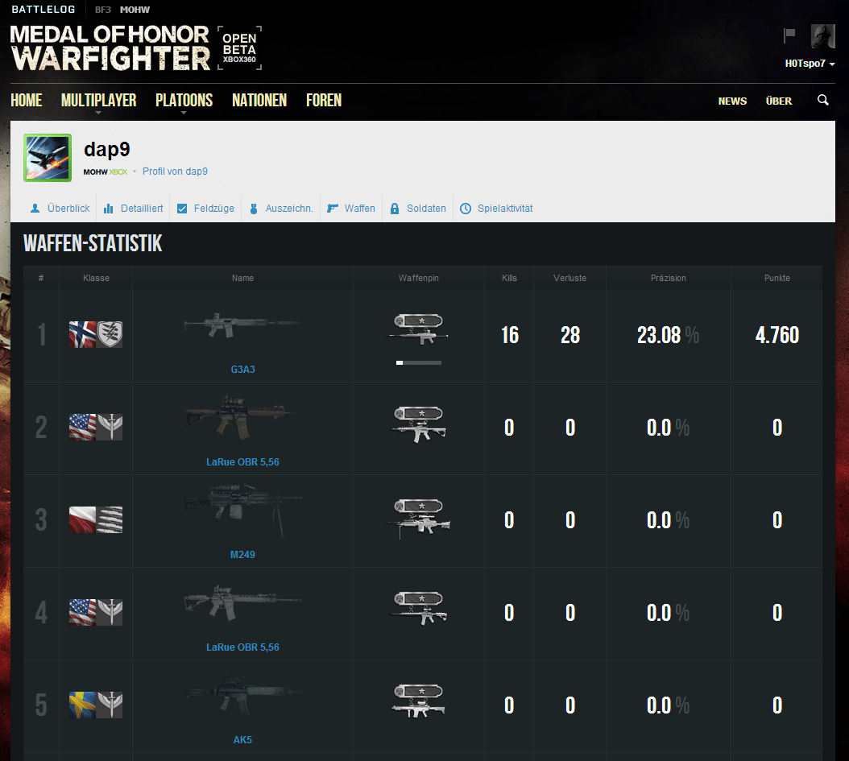
Task: Open the FOREN section
Action: (x=324, y=101)
